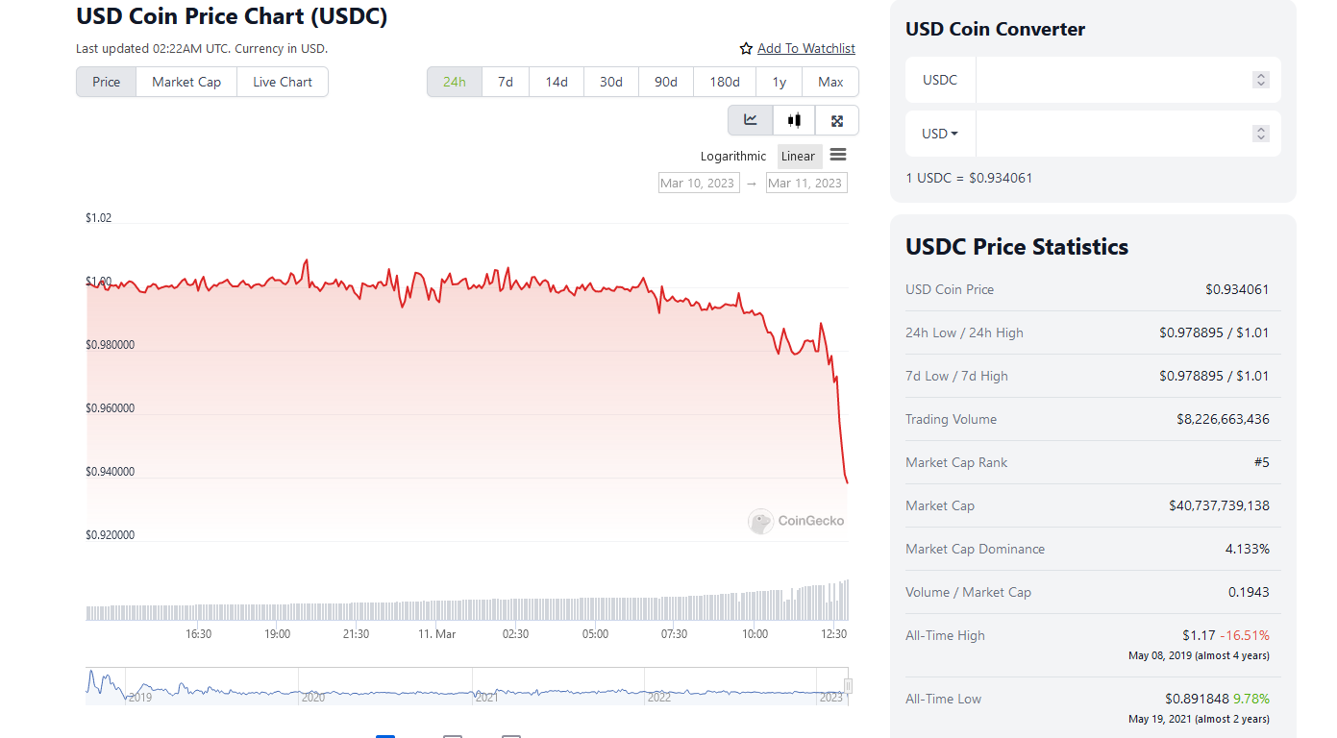This screenshot has width=1337, height=738.
Task: Open the Mar 11, 2023 end date picker
Action: tap(806, 183)
